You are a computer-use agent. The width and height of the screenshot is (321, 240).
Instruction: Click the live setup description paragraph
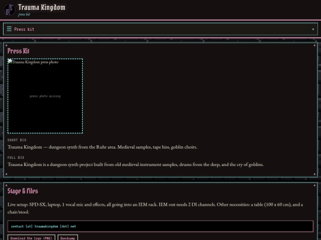click(155, 208)
